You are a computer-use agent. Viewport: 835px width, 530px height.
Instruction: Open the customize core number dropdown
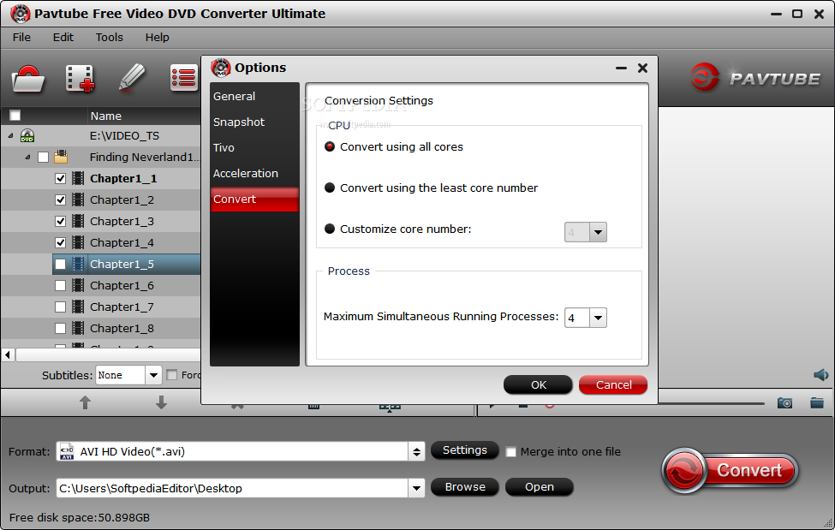click(x=598, y=232)
